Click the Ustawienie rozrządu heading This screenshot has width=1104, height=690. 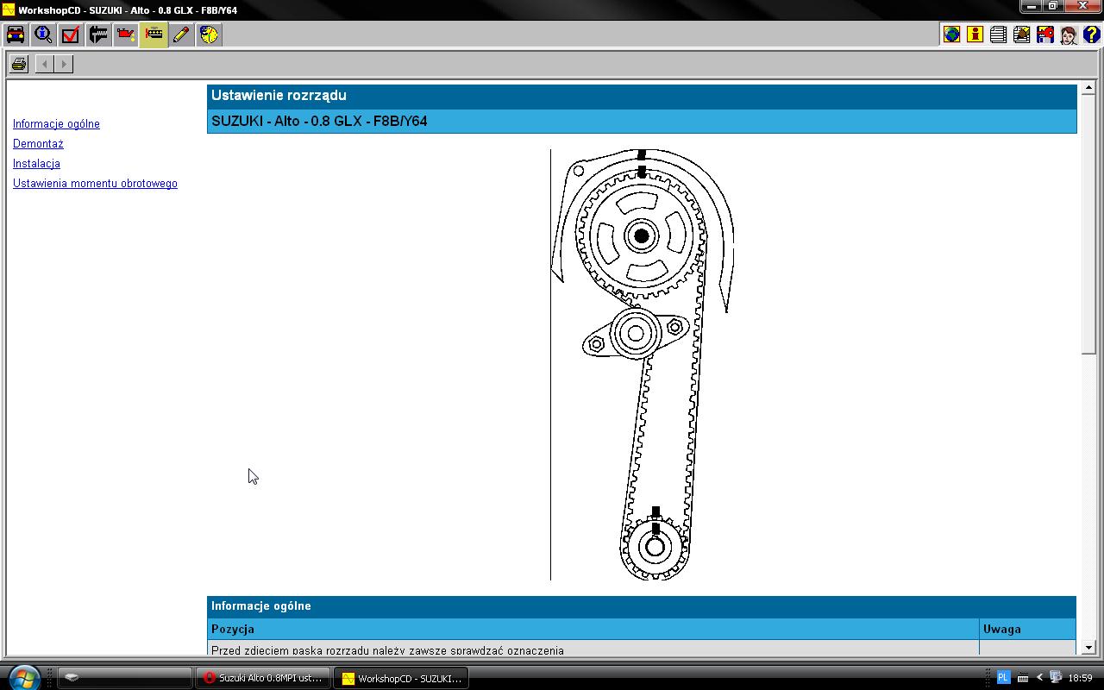click(279, 96)
